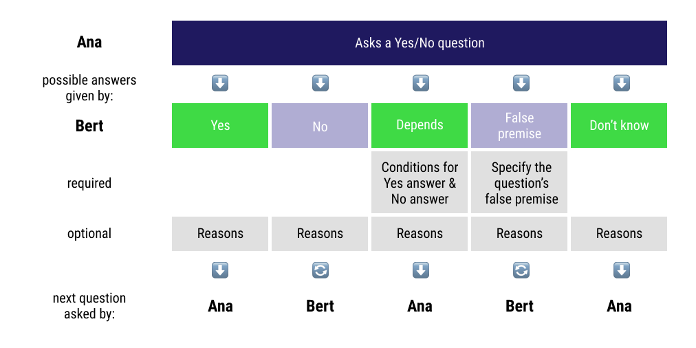Click the down arrow below Don't know's Reasons
This screenshot has height=348, width=696.
(x=620, y=271)
